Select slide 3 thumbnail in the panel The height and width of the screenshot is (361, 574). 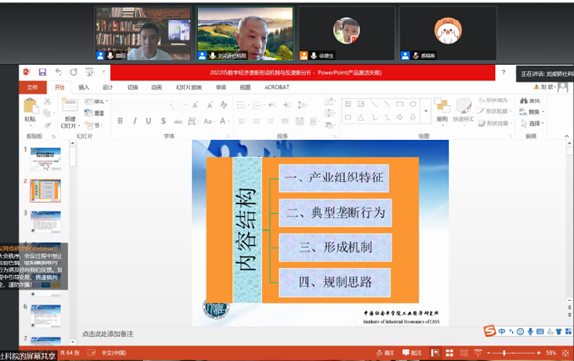tap(45, 221)
